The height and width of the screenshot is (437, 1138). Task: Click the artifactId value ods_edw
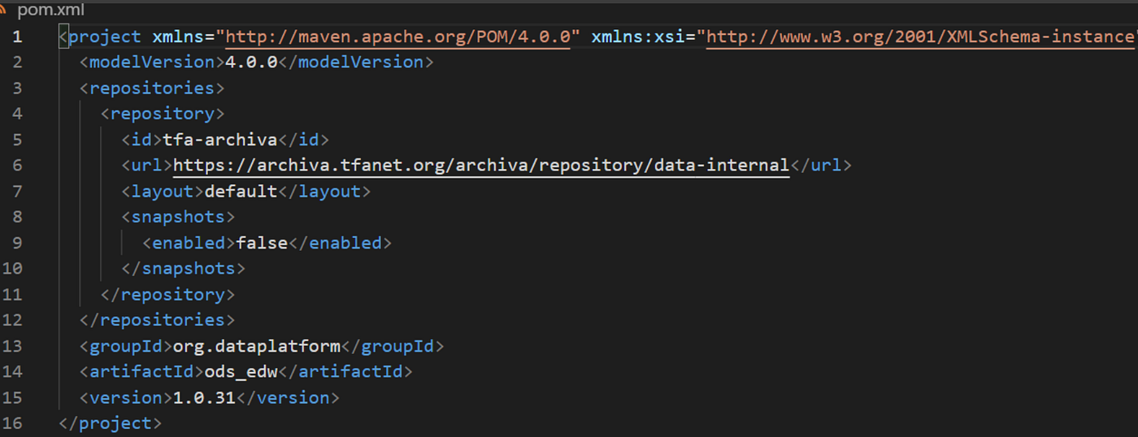tap(241, 372)
